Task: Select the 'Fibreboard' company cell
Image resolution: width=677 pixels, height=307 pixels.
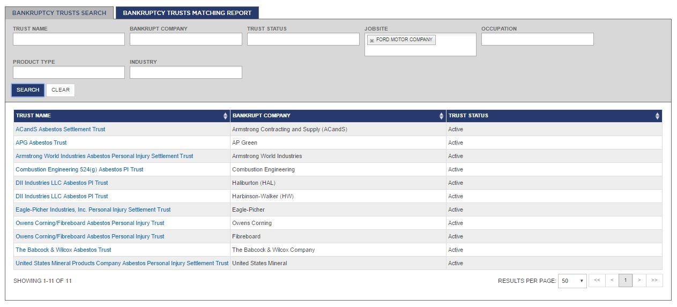Action: click(338, 236)
